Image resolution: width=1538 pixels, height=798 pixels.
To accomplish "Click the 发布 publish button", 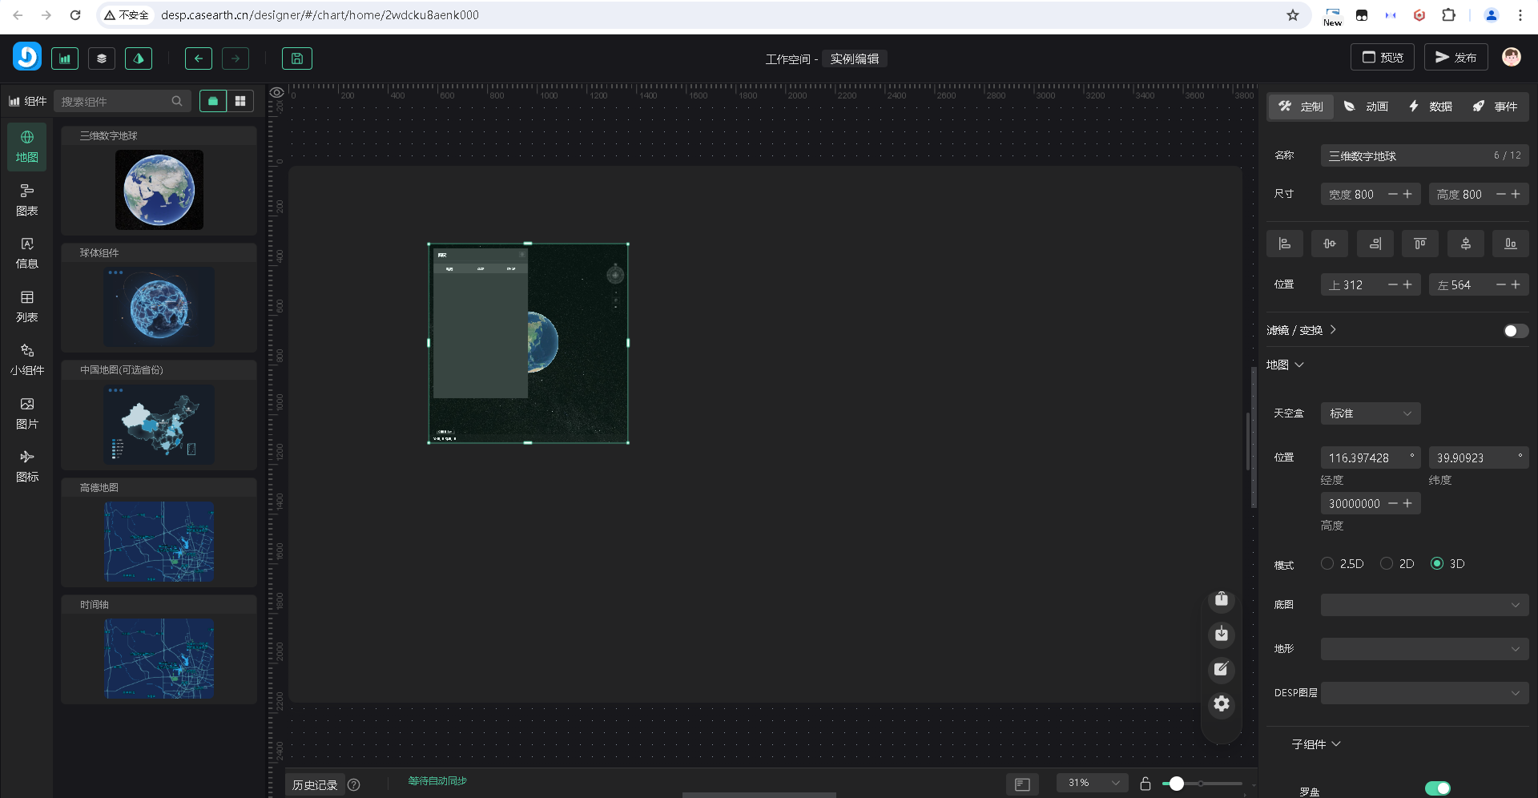I will click(1455, 58).
